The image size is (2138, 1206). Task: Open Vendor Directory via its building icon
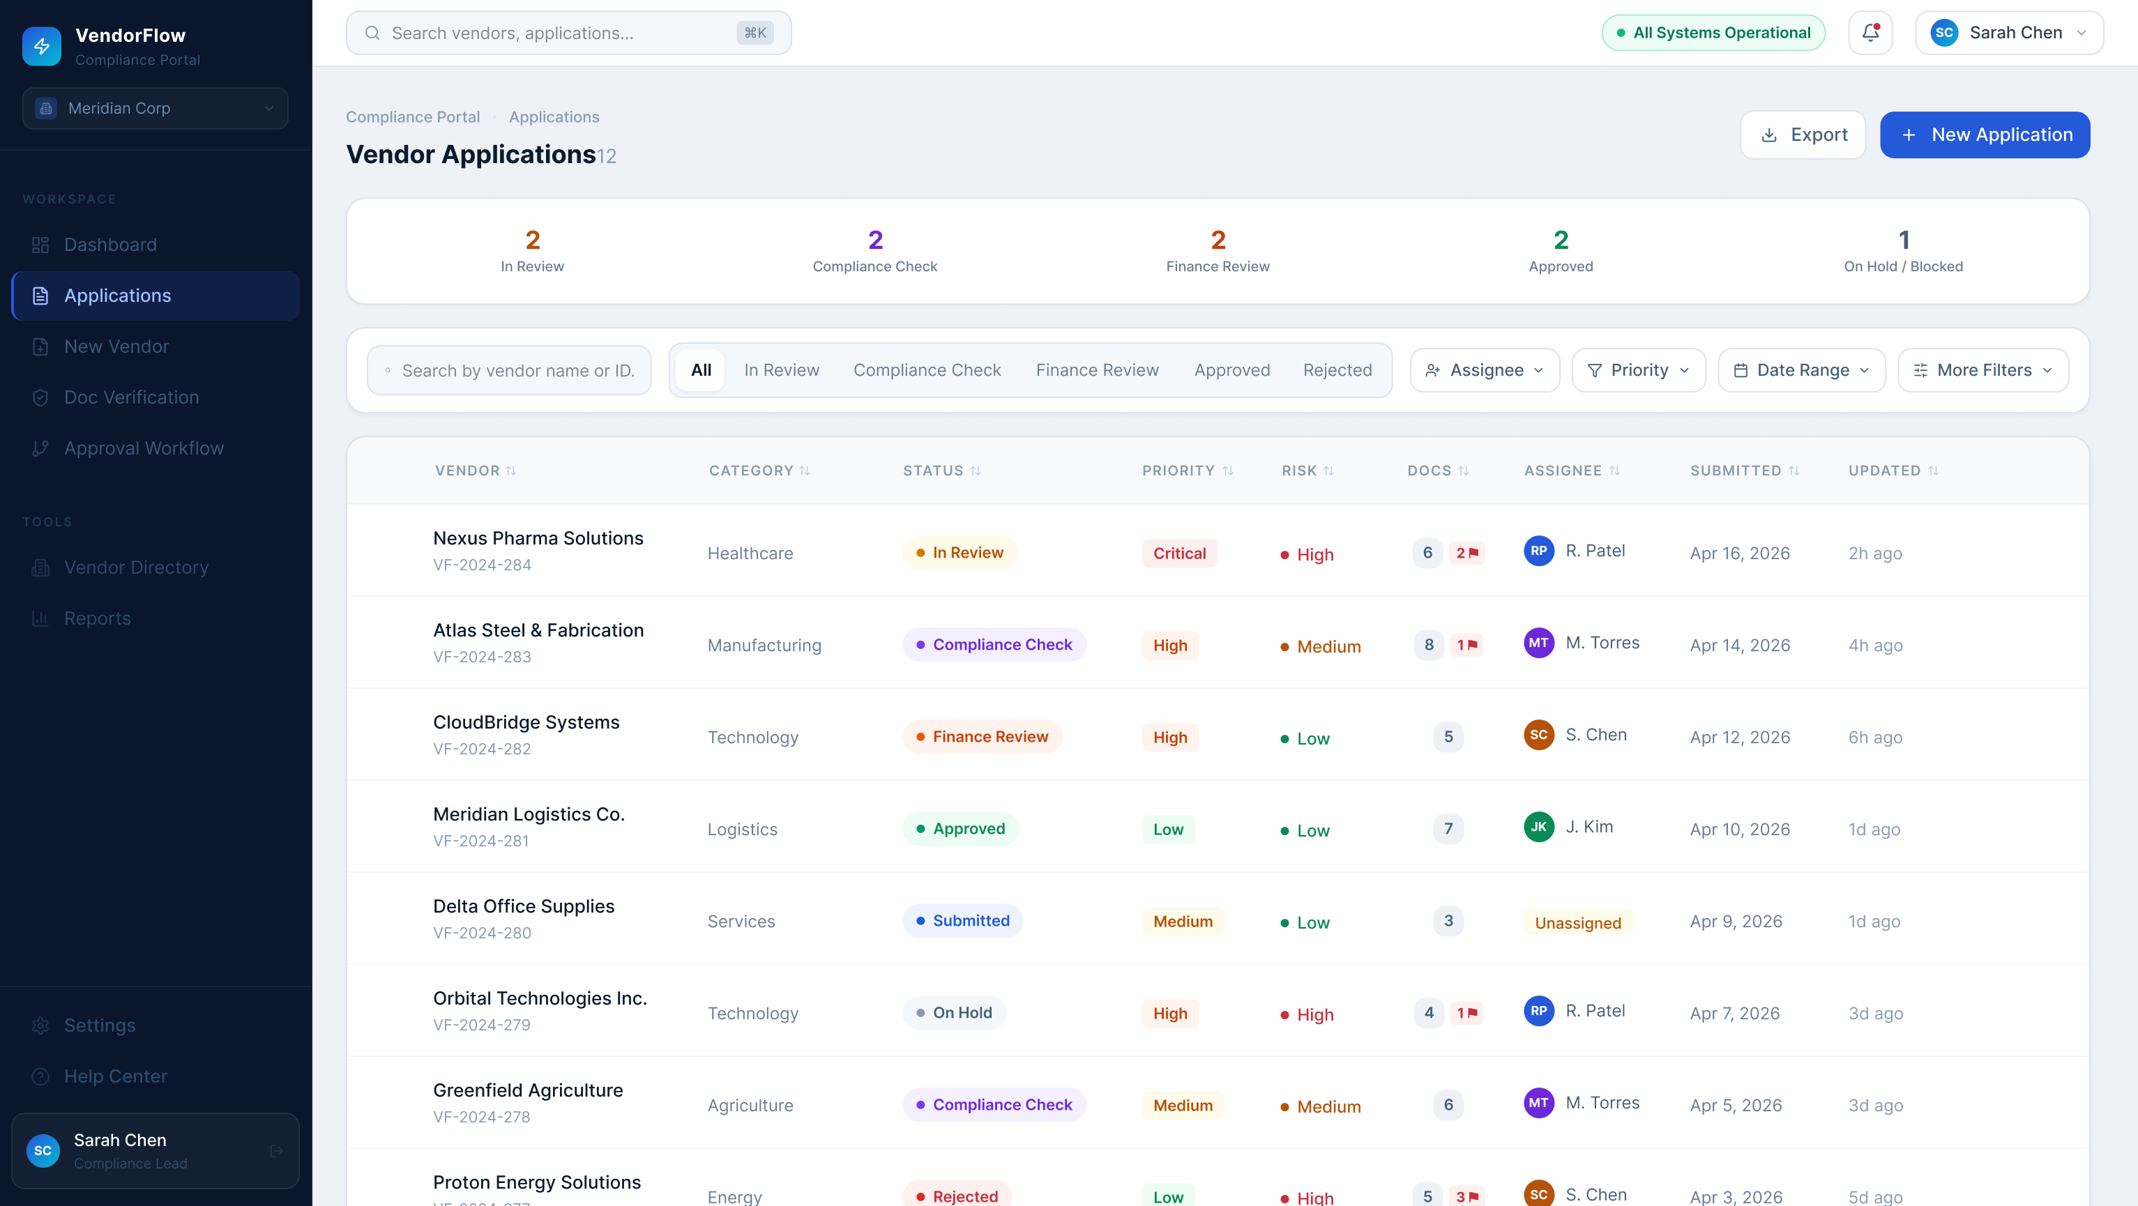[x=40, y=567]
